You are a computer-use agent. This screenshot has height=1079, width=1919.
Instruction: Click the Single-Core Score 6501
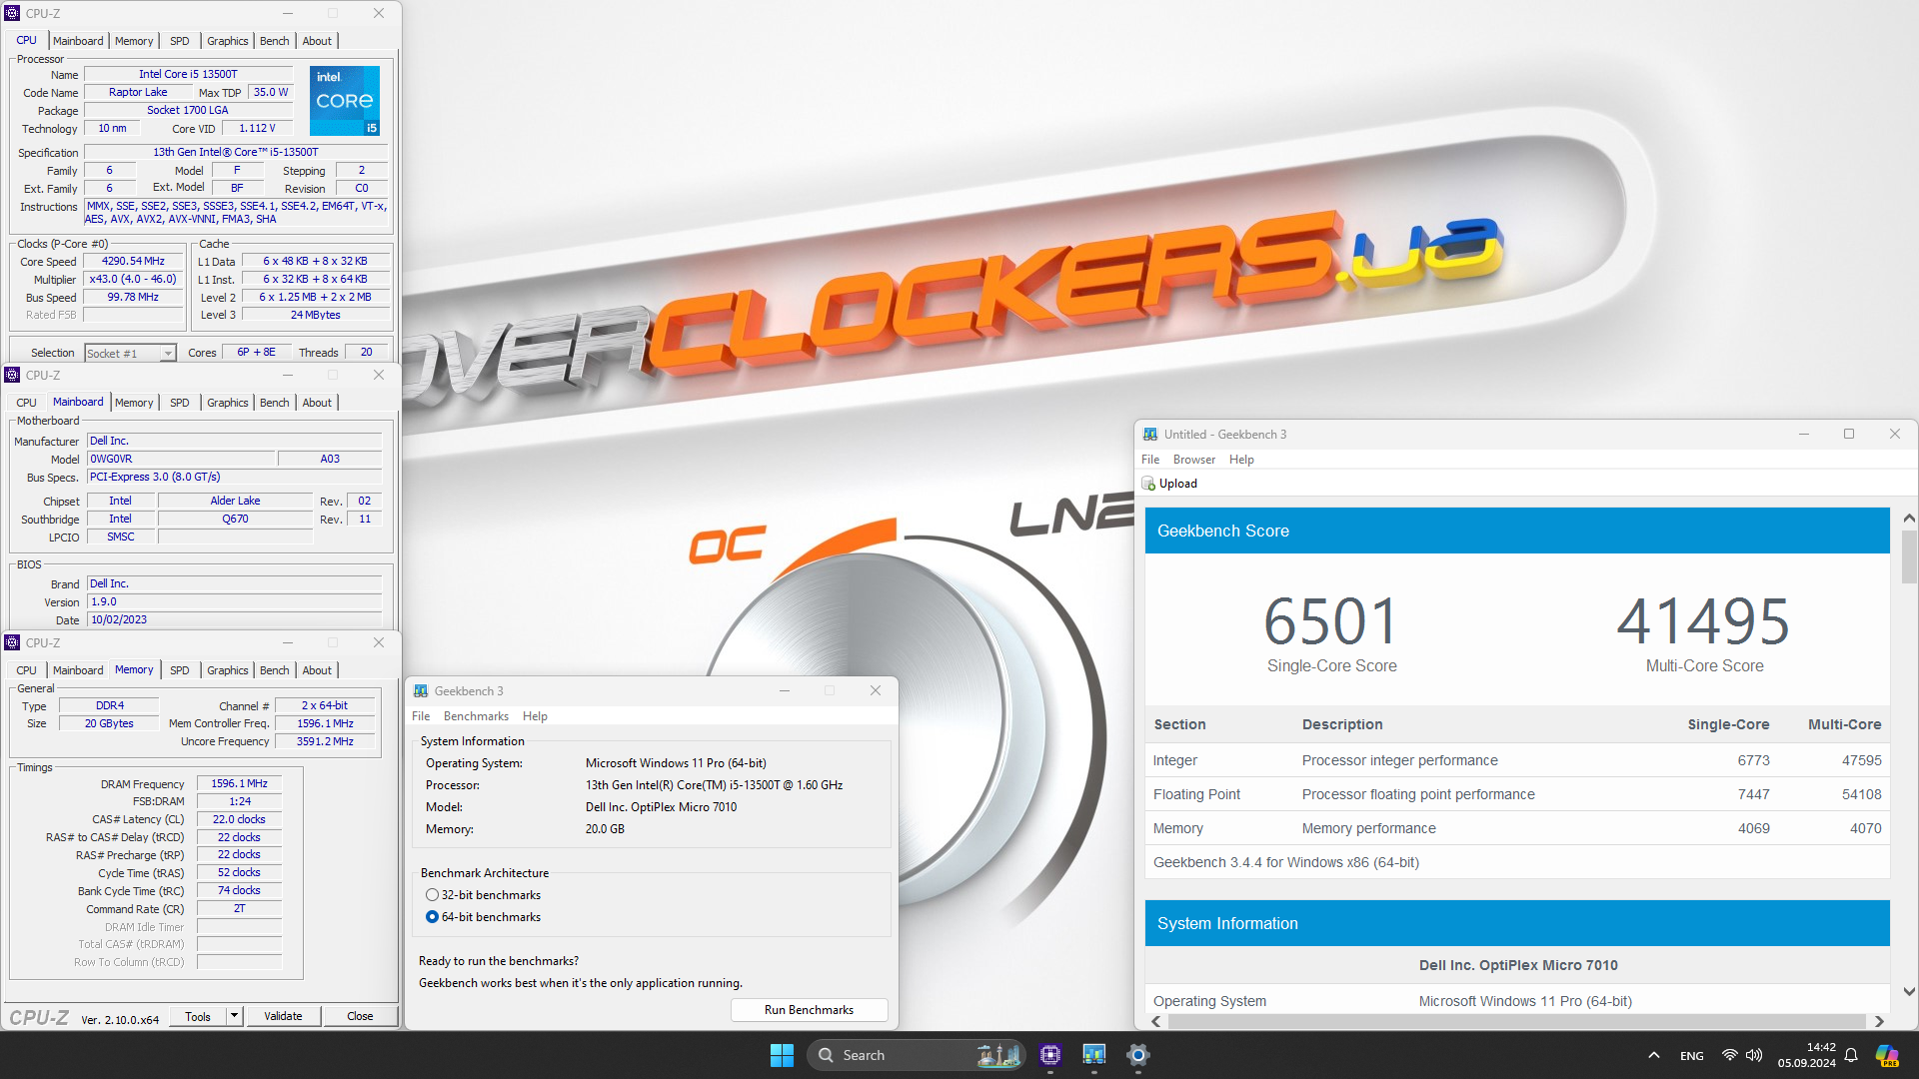point(1330,621)
